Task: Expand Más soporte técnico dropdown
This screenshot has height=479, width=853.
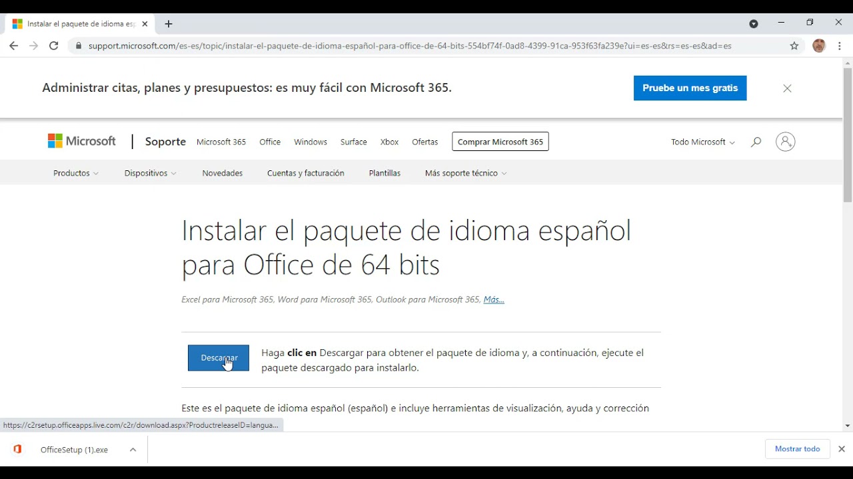Action: [466, 173]
